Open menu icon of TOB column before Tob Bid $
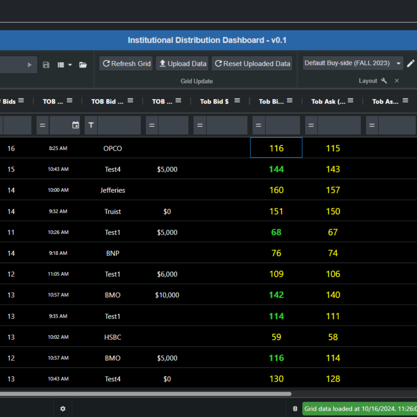417x417 pixels. (x=178, y=101)
